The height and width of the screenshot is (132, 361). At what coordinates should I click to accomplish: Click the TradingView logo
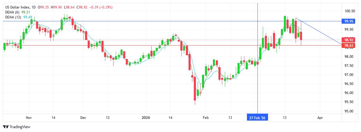[x=17, y=127]
